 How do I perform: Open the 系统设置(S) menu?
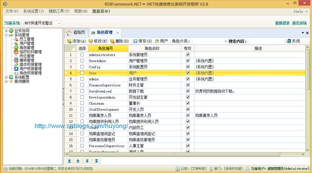[x=34, y=11]
